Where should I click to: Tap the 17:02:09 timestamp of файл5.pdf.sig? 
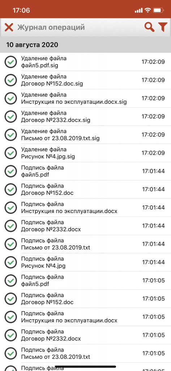153,62
